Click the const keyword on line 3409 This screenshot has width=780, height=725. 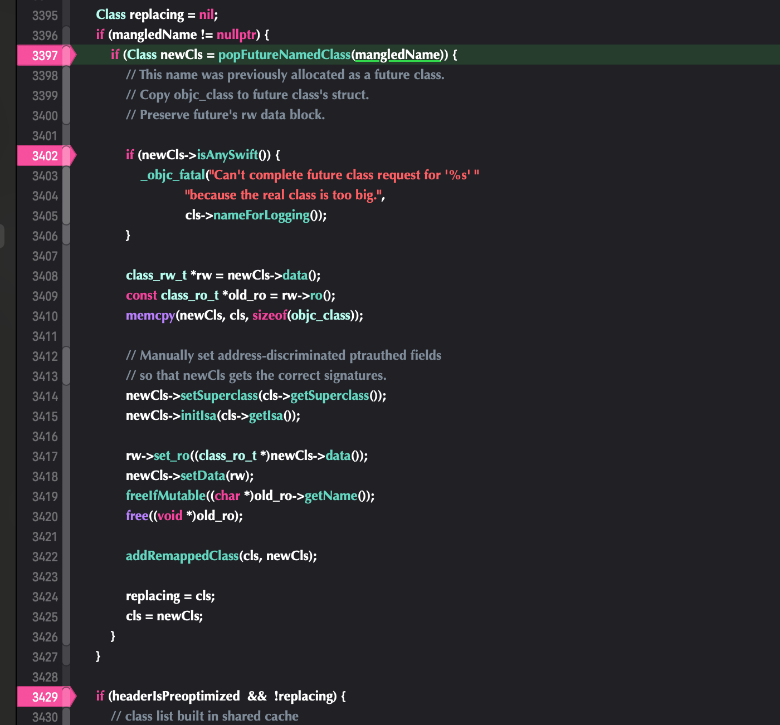click(x=142, y=295)
